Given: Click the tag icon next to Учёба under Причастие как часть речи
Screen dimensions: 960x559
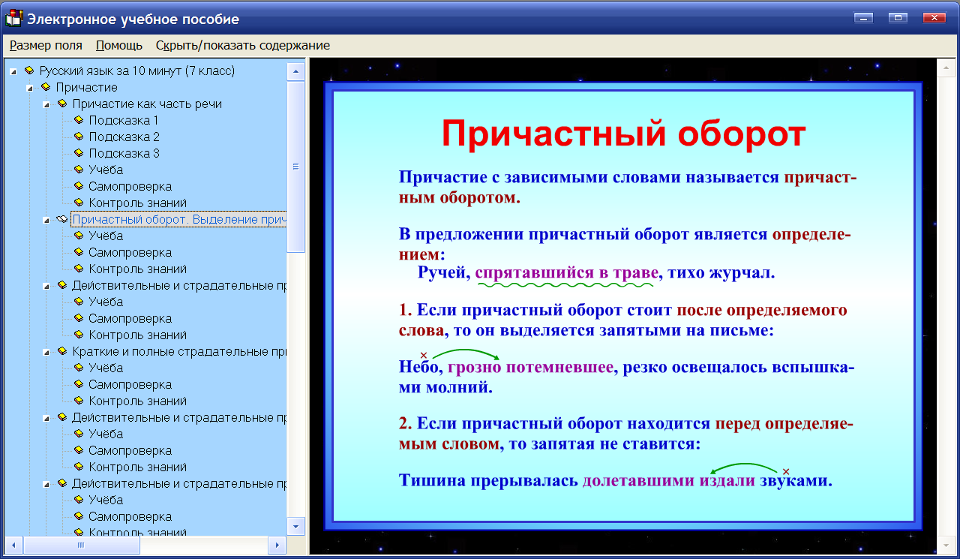Looking at the screenshot, I should click(x=78, y=170).
